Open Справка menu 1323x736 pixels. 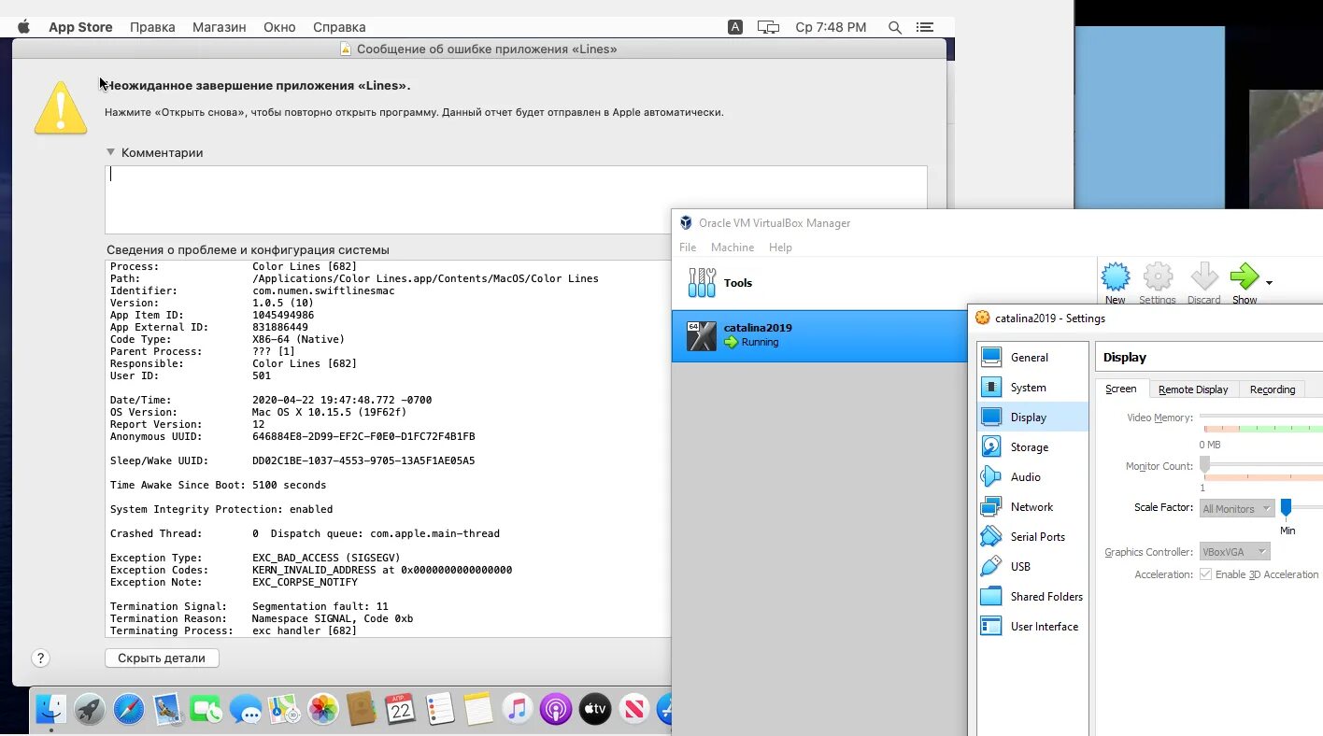(339, 27)
